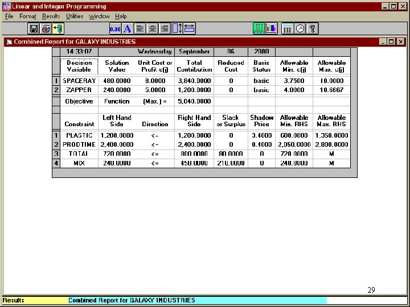This screenshot has width=410, height=307.
Task: Click the row height icon
Action: (x=177, y=28)
